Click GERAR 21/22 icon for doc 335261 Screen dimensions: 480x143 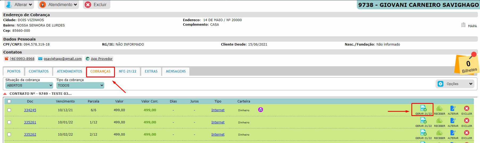click(x=423, y=120)
